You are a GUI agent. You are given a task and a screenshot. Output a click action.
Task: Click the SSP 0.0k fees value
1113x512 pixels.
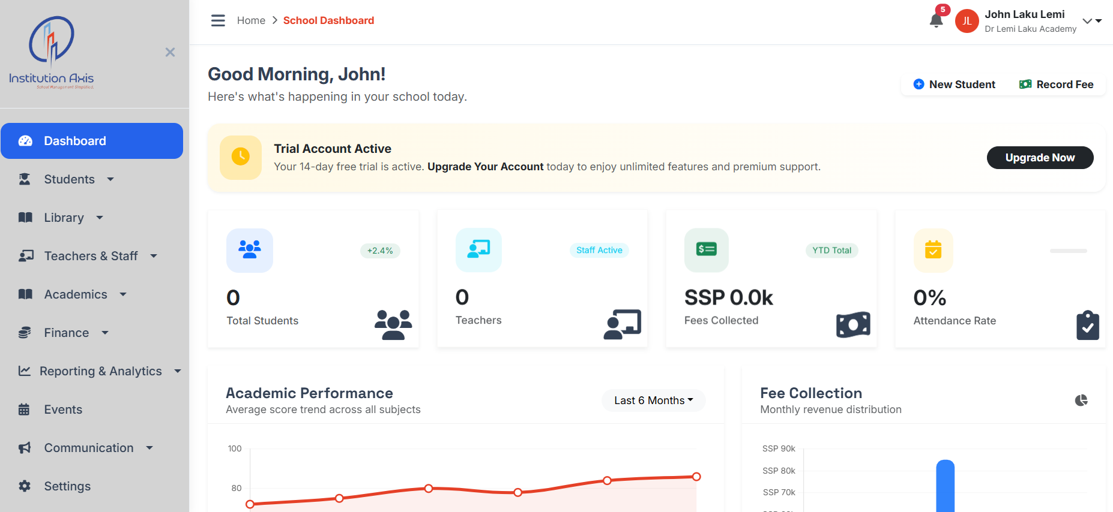(x=729, y=297)
